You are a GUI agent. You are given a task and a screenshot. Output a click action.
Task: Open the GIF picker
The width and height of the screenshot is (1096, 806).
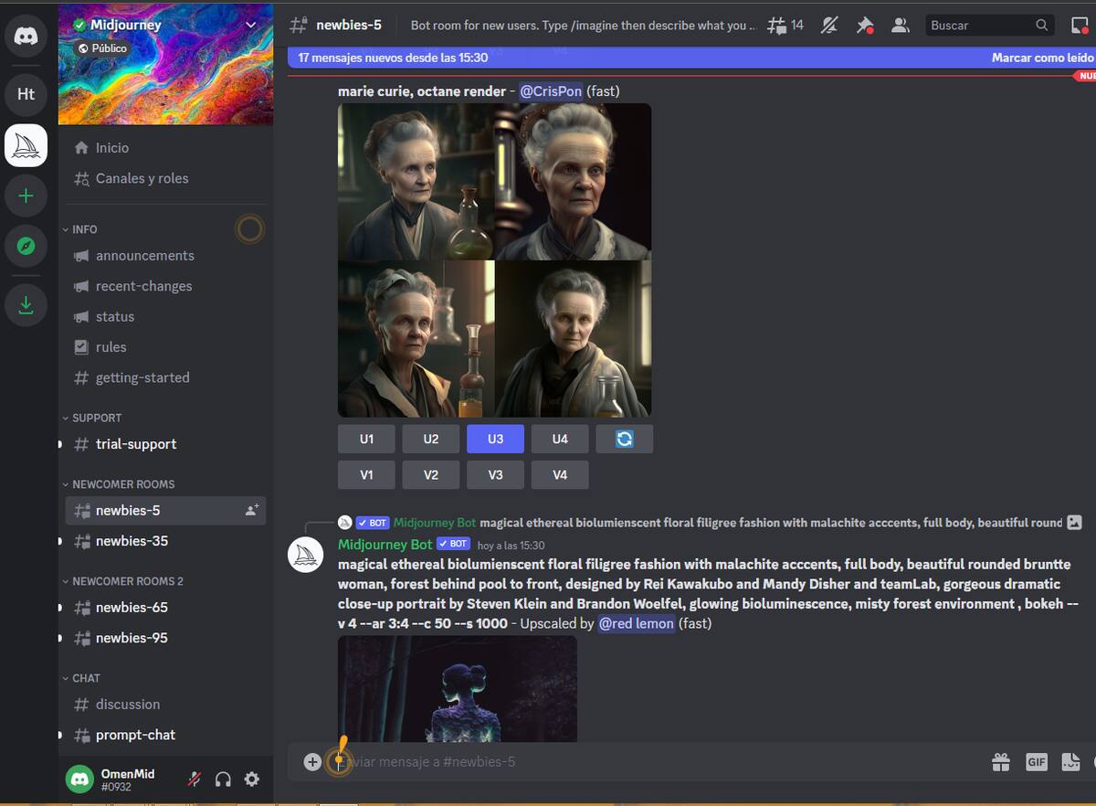point(1036,761)
